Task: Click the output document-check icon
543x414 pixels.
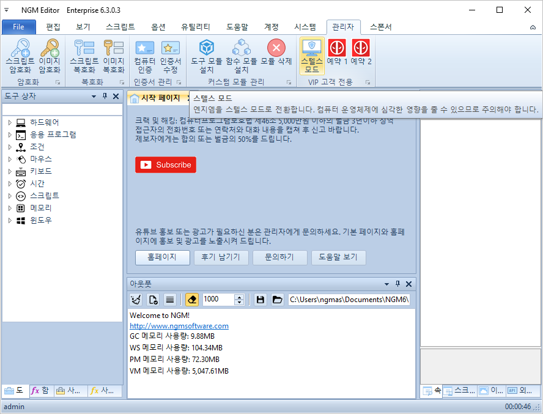Action: pos(153,300)
